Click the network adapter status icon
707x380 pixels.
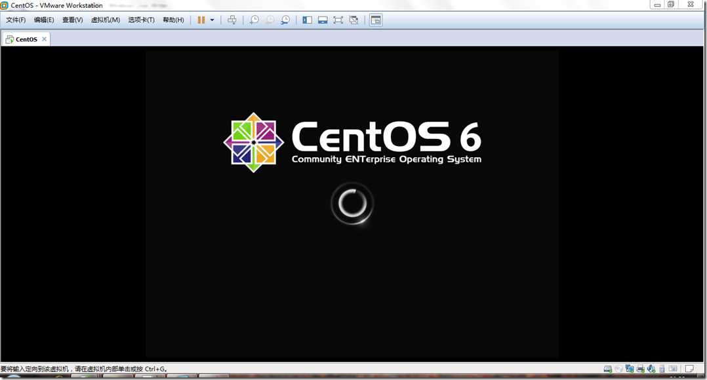point(630,369)
